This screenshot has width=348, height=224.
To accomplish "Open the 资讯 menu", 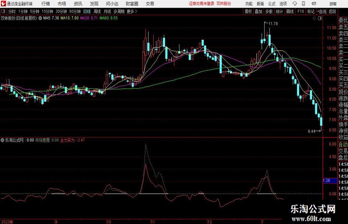I will [x=78, y=4].
